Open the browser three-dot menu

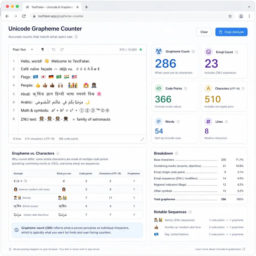249,16
